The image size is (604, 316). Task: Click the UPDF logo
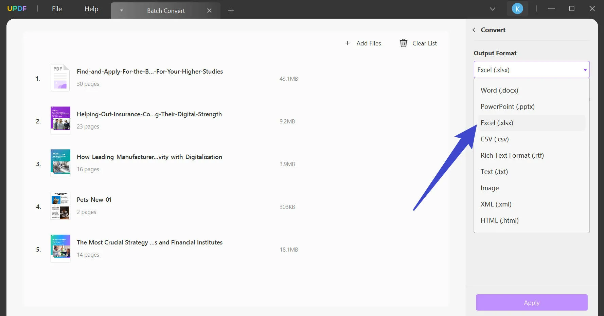[17, 8]
